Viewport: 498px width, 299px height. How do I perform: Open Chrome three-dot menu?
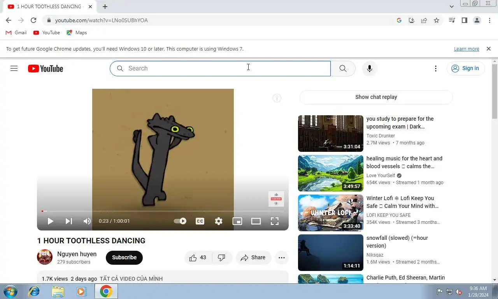[489, 20]
